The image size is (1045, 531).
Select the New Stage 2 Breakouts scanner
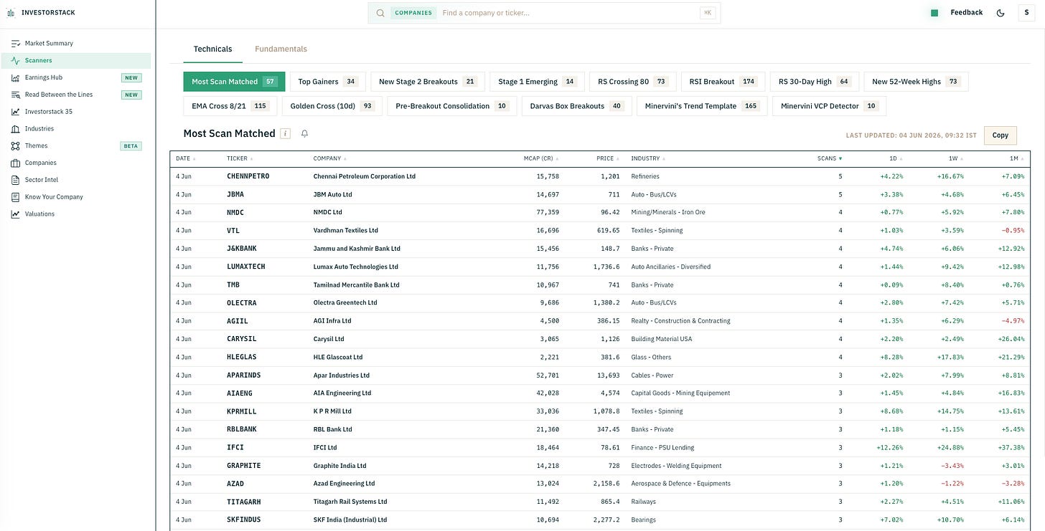pos(428,82)
